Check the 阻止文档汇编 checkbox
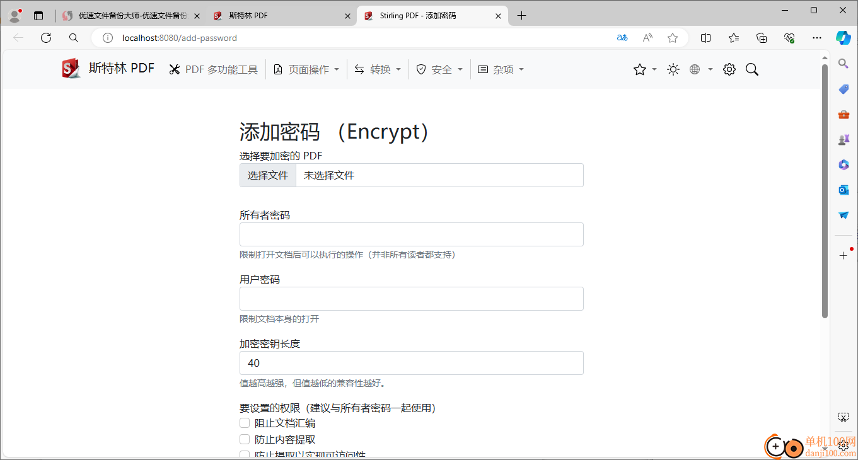The height and width of the screenshot is (460, 858). (245, 423)
